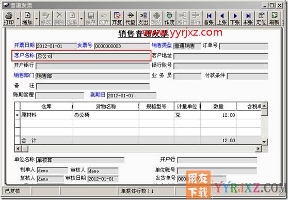Click the grid's scroll-up arrow
The width and height of the screenshot is (288, 200).
tap(264, 106)
